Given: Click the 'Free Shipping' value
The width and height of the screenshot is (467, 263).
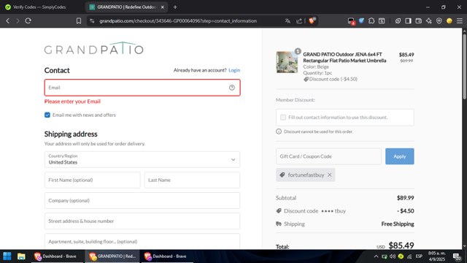Looking at the screenshot, I should [x=398, y=224].
